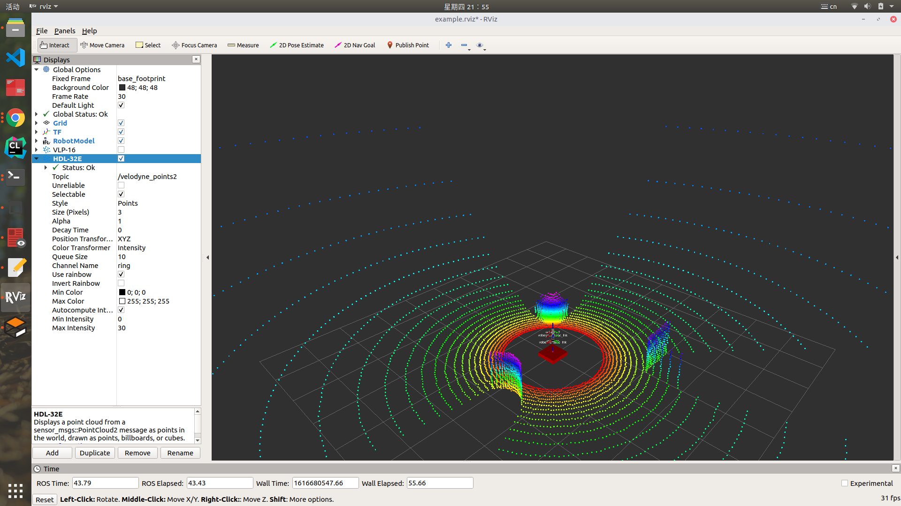Enable the VLP-16 display checkbox
The height and width of the screenshot is (506, 901).
tap(121, 150)
